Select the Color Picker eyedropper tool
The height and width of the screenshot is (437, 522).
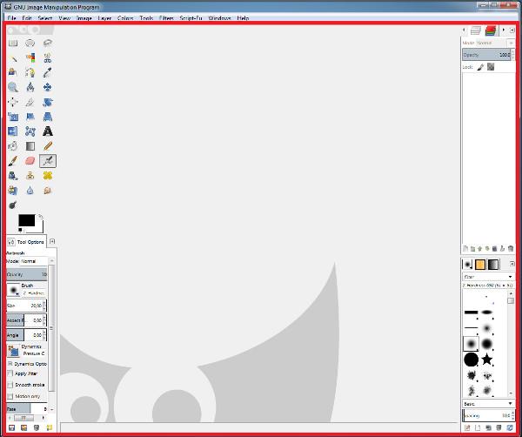pyautogui.click(x=48, y=72)
